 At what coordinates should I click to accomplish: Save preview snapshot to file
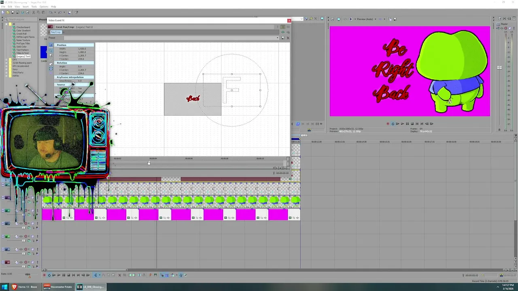[x=395, y=19]
